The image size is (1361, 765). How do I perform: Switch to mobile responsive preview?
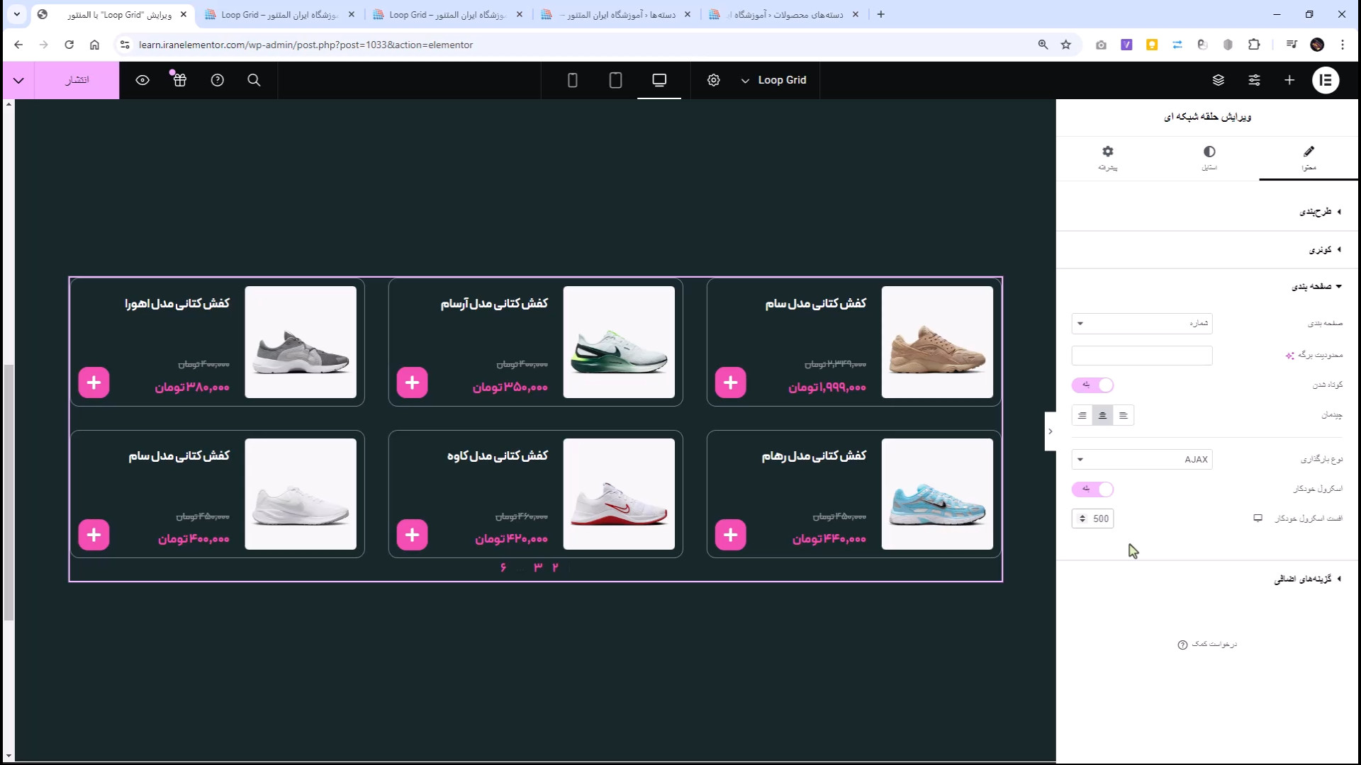point(572,80)
